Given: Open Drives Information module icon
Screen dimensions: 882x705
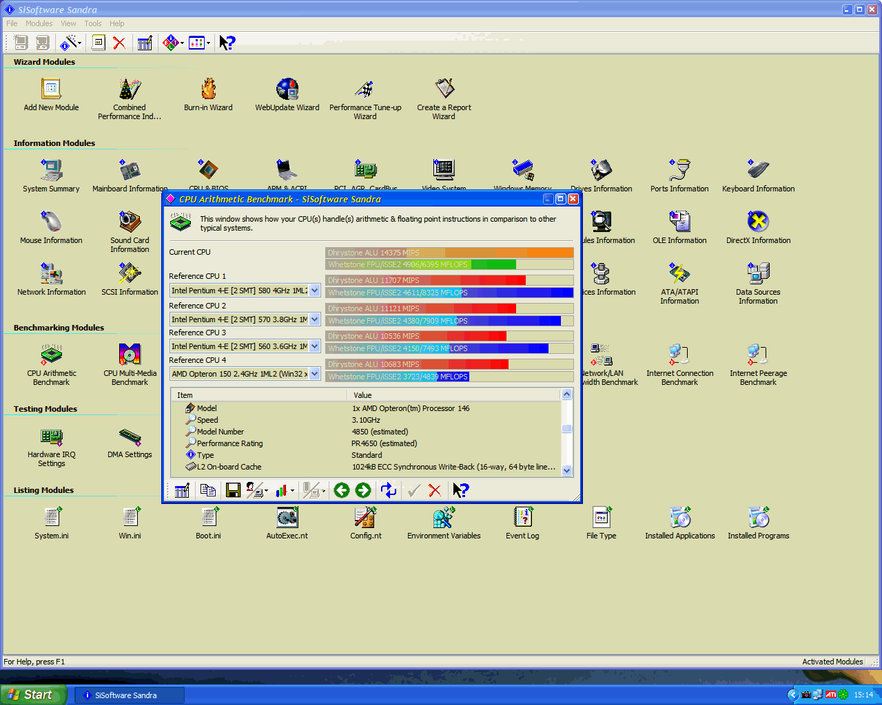Looking at the screenshot, I should [x=601, y=170].
